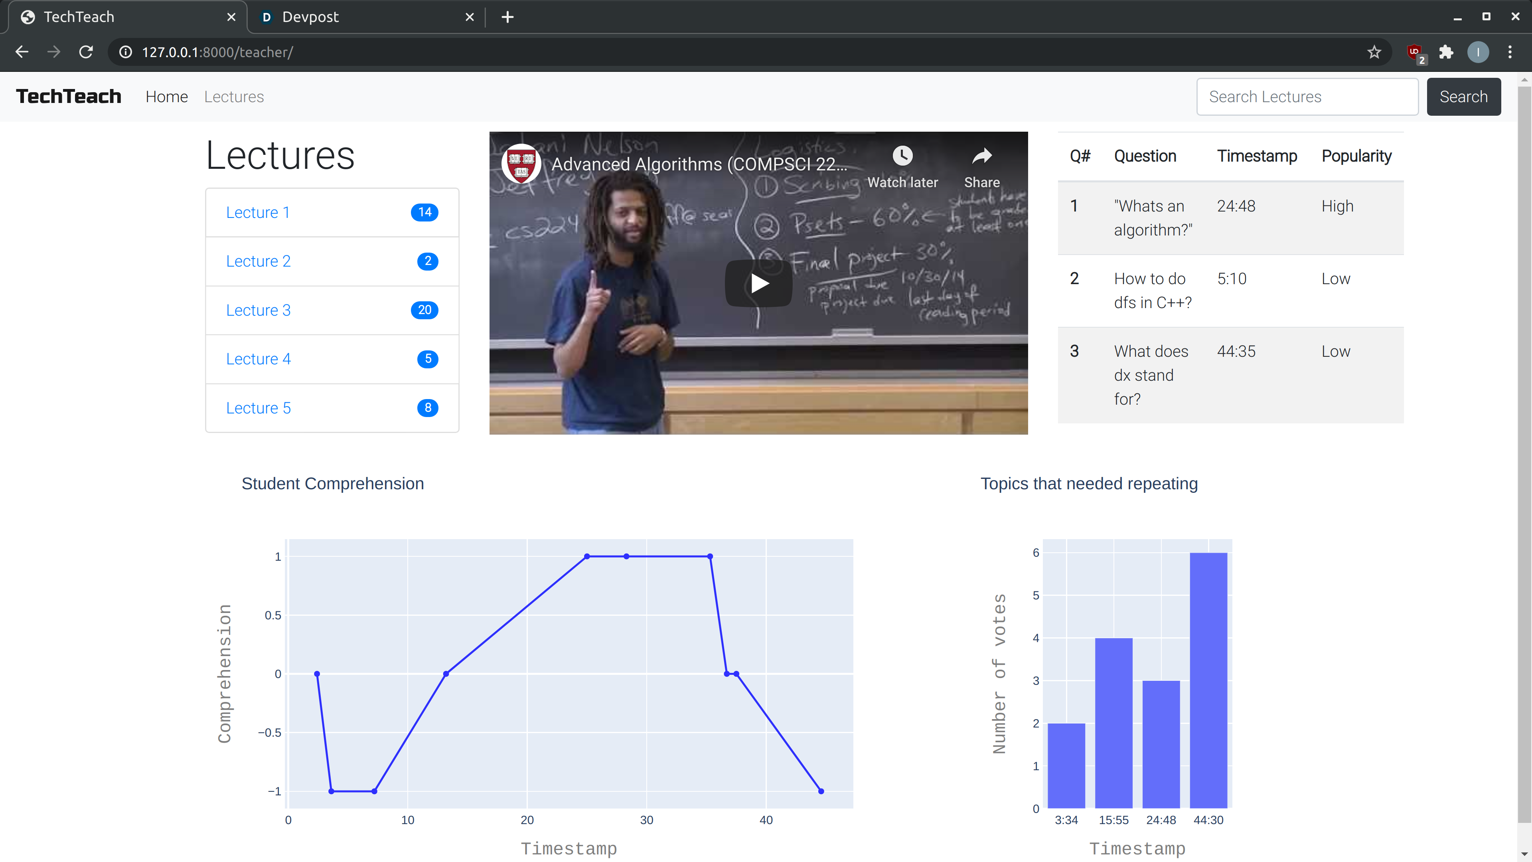Click the video play button
1532x862 pixels.
(758, 283)
